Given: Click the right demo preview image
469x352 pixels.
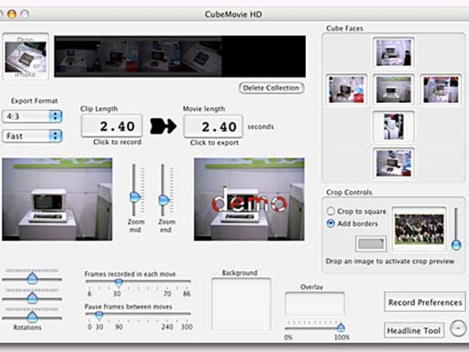Looking at the screenshot, I should (x=249, y=199).
